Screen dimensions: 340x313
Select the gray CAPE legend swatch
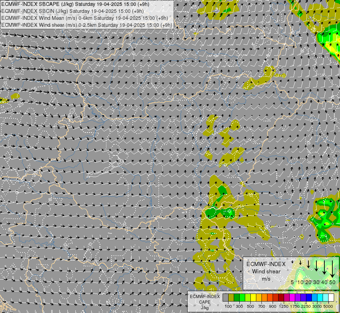tap(225, 297)
